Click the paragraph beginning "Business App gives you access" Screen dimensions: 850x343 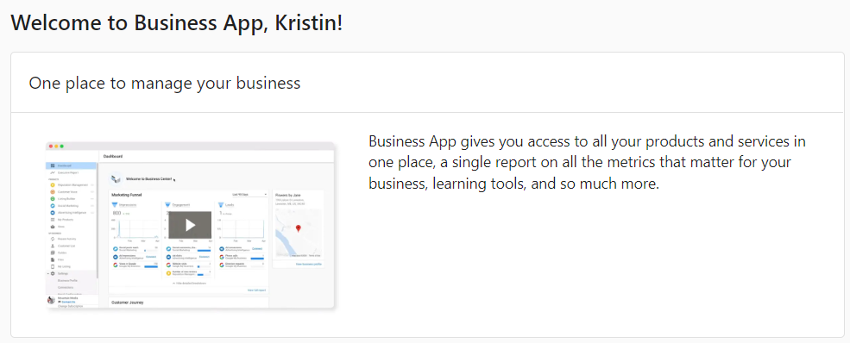click(587, 163)
